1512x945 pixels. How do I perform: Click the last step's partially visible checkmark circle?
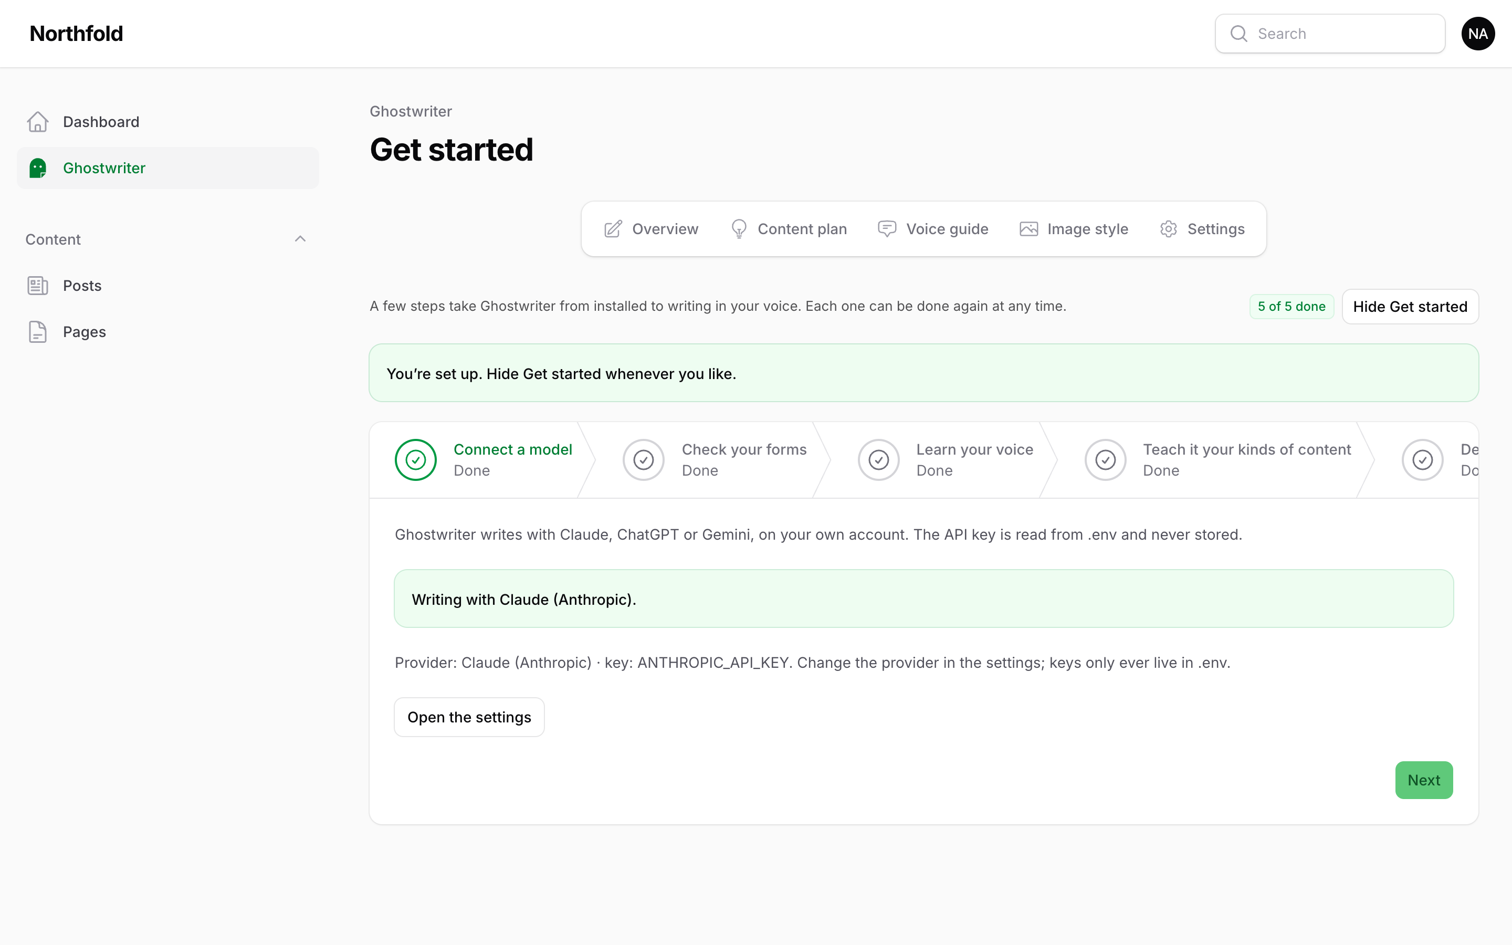click(x=1422, y=460)
